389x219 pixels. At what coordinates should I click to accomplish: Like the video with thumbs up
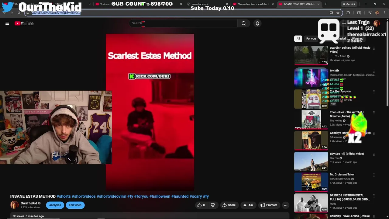click(201, 205)
